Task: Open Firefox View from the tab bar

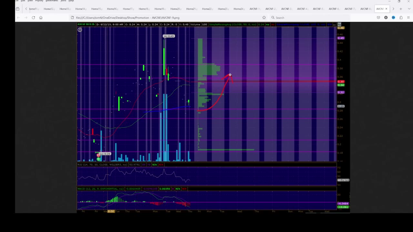Action: pyautogui.click(x=17, y=9)
